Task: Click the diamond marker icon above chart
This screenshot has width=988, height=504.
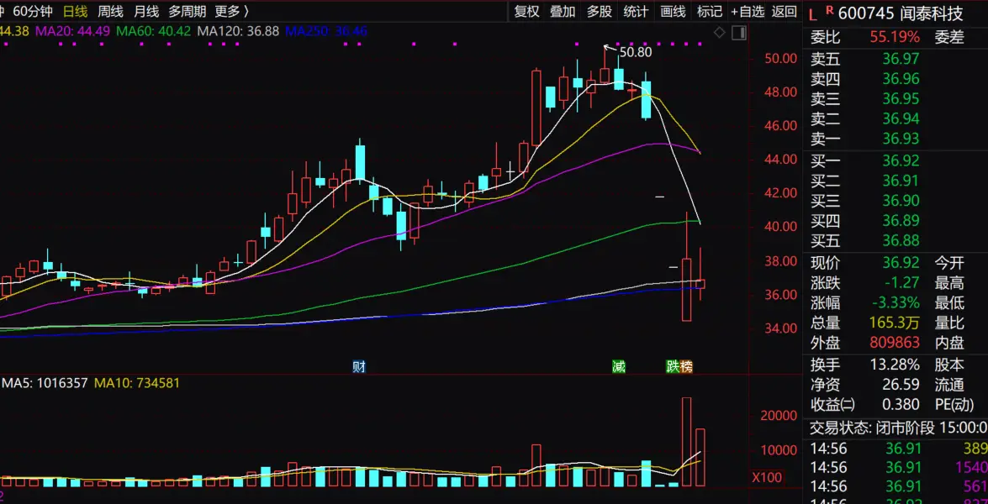Action: 721,32
